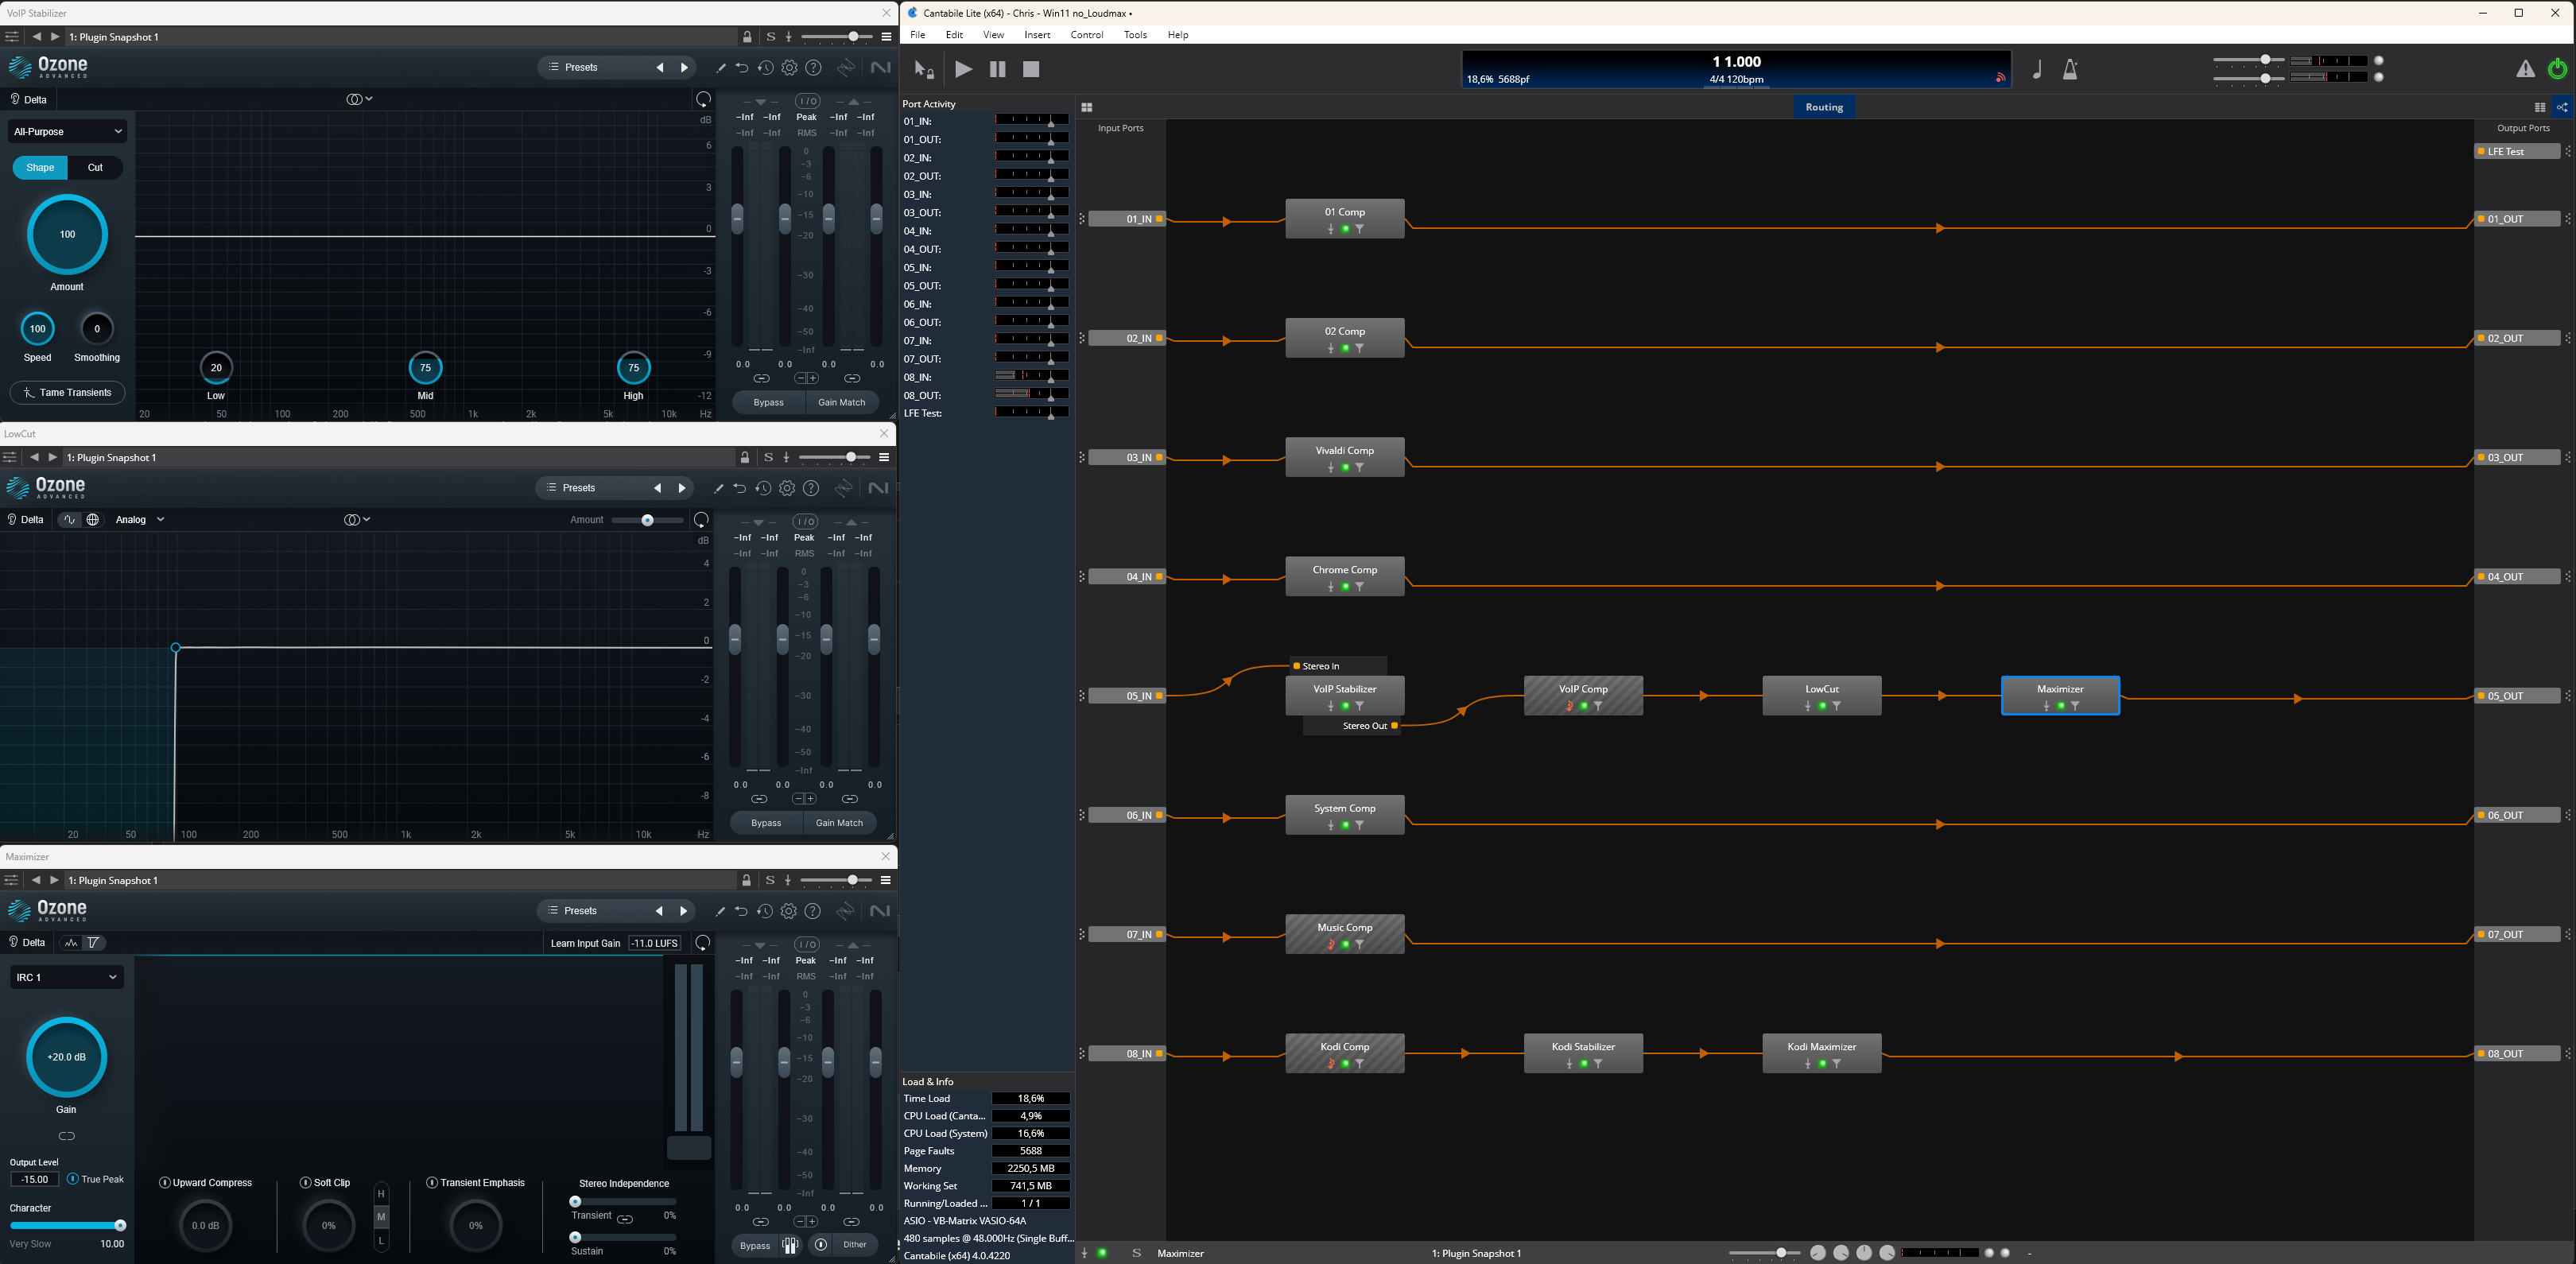Open Ozone settings gear in VoIP Stabilizer
This screenshot has height=1264, width=2576.
789,68
